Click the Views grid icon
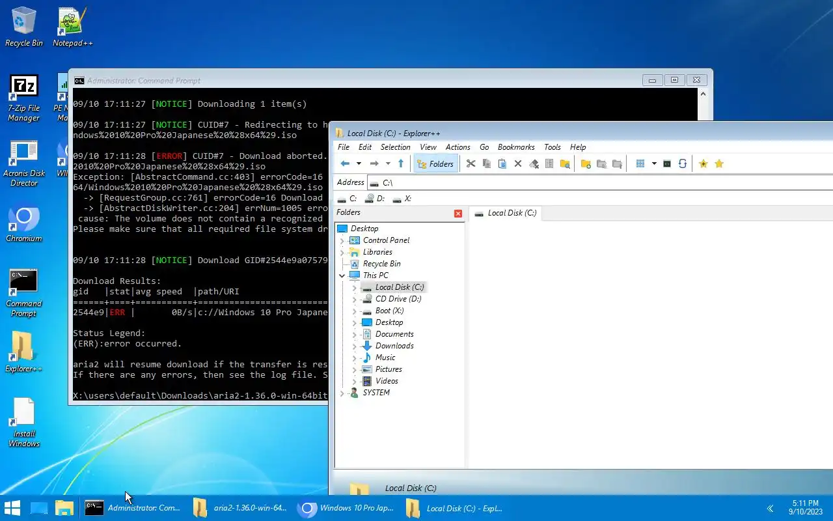 pos(640,163)
